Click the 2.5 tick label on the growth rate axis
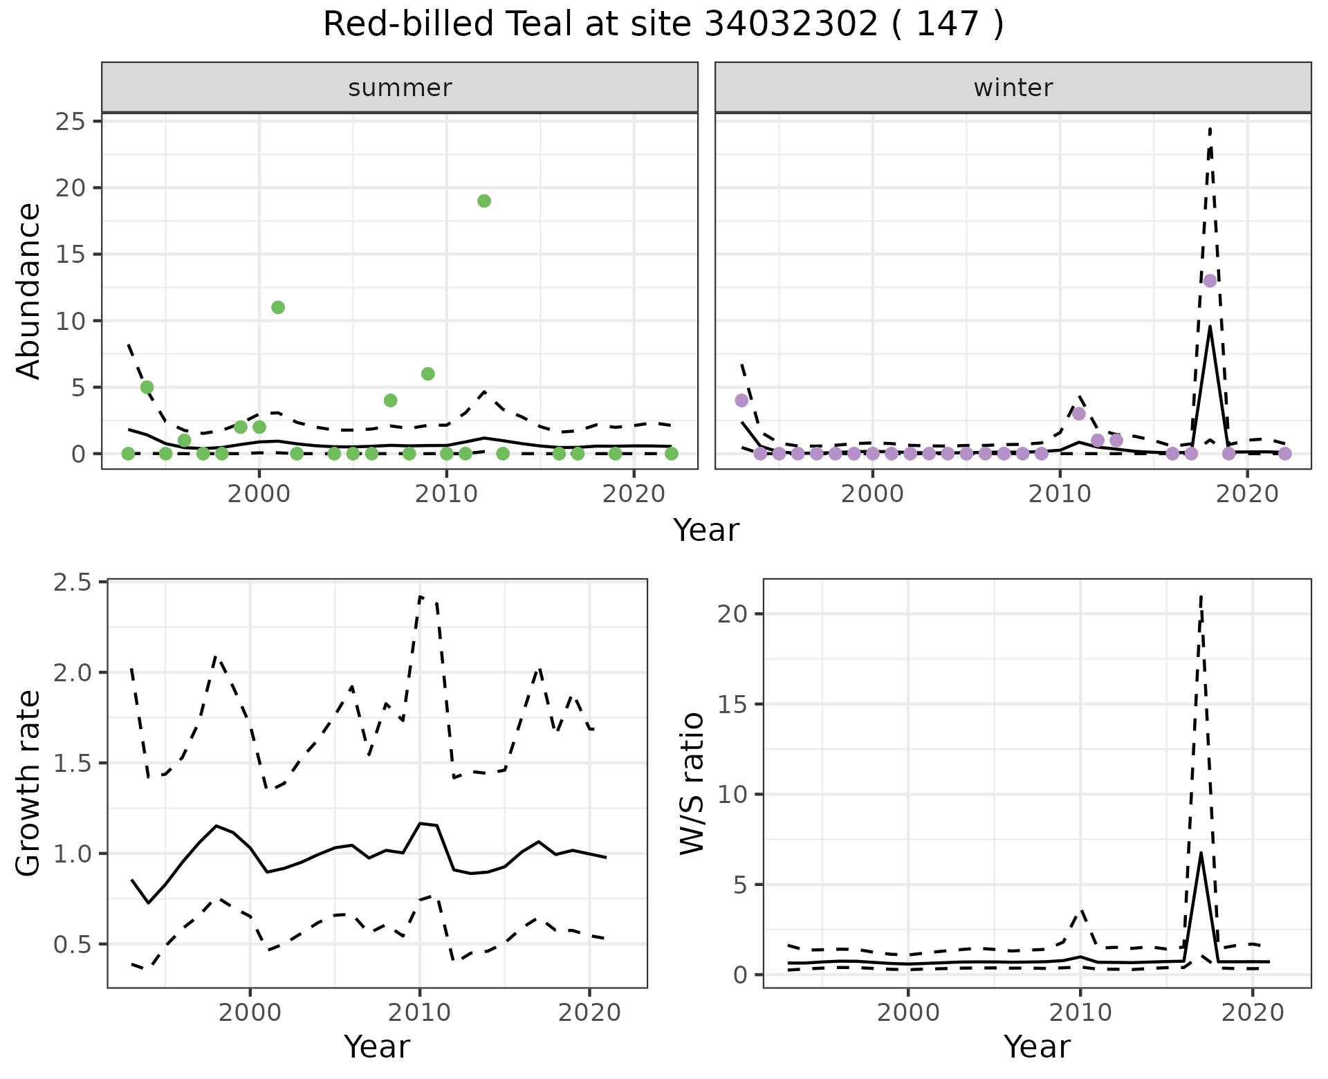The image size is (1328, 1079). (71, 582)
